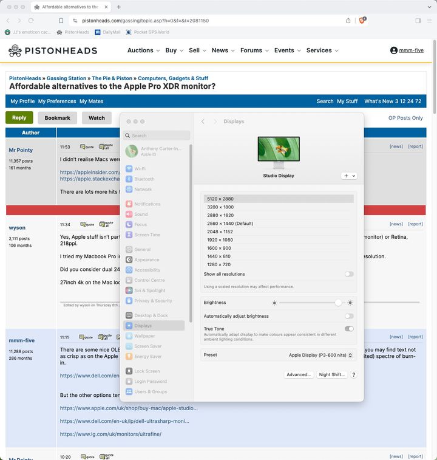This screenshot has width=437, height=460.
Task: Turn on Automatically adjust brightness
Action: pos(349,316)
